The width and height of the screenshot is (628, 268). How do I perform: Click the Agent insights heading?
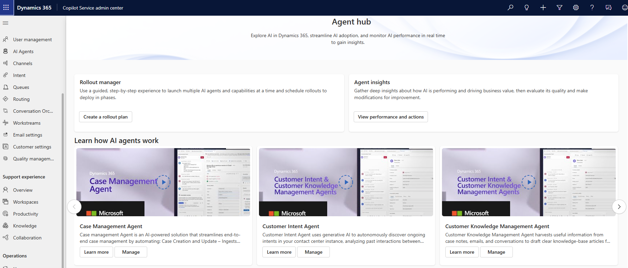(372, 82)
